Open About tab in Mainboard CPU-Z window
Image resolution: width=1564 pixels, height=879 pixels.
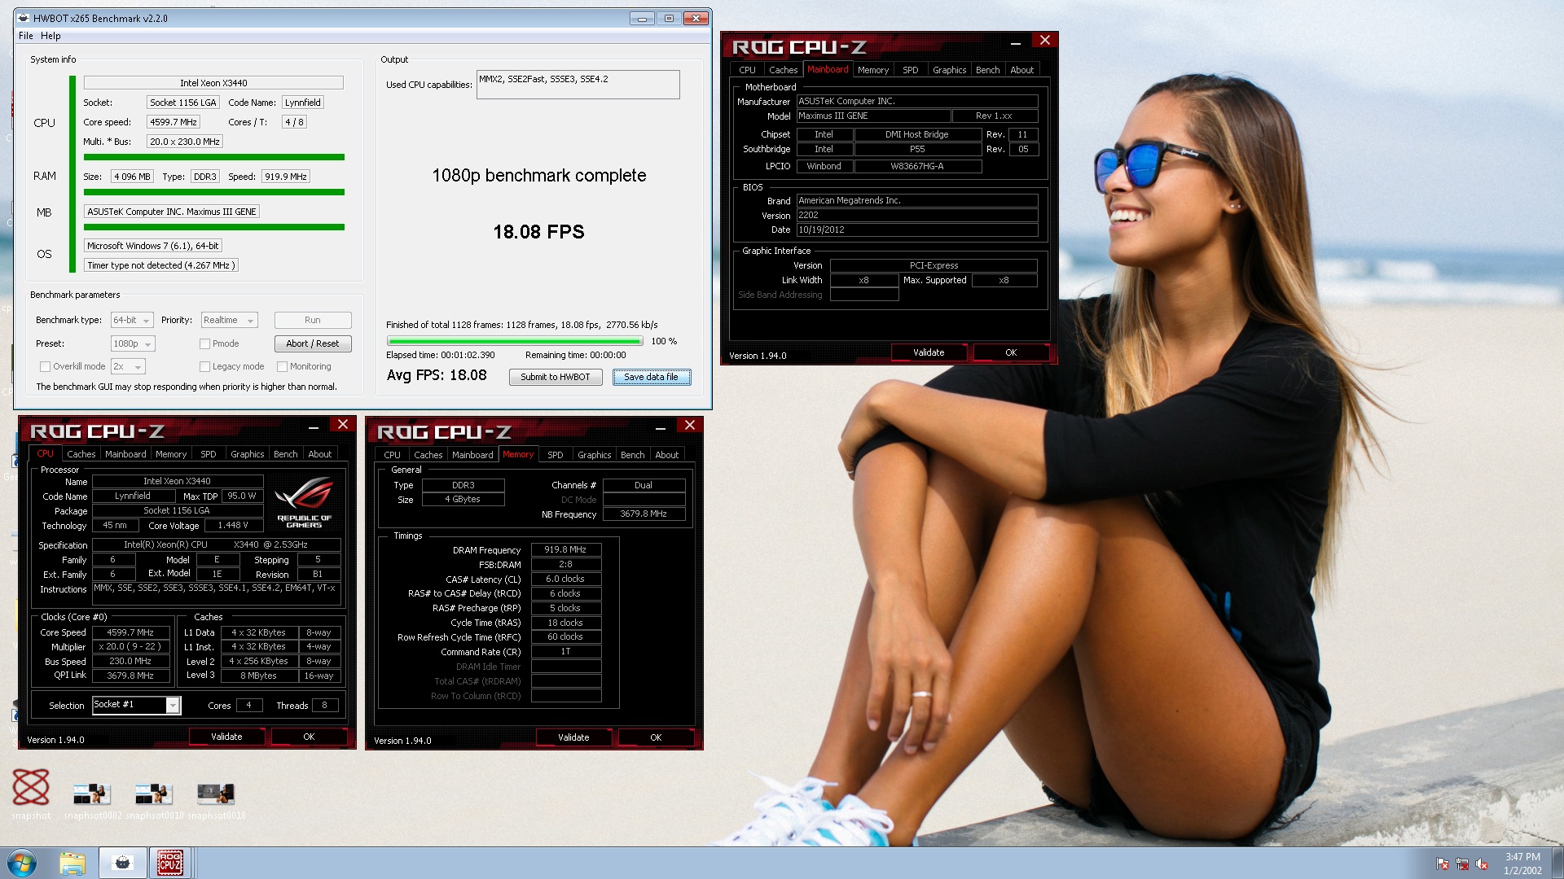point(1021,70)
